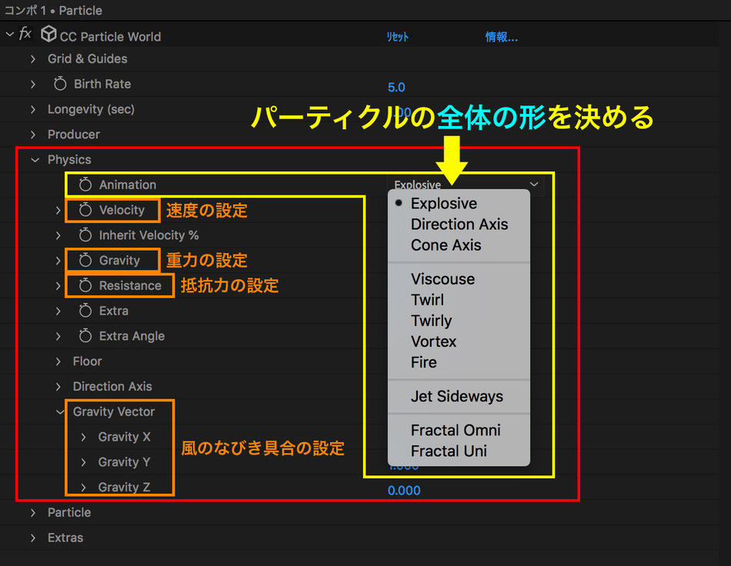Expand the Inherit Velocity % property
731x566 pixels.
pos(58,235)
